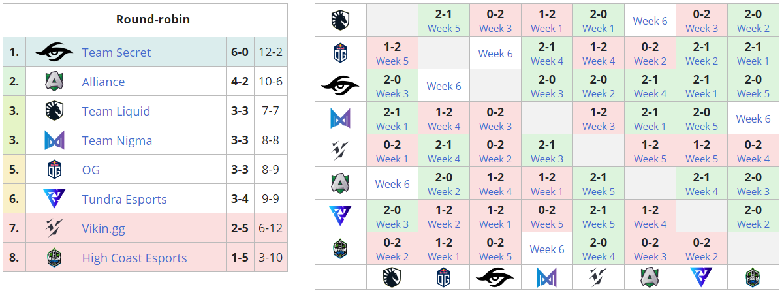Click Team Liquid logo in standings table
Image resolution: width=784 pixels, height=293 pixels.
(54, 111)
